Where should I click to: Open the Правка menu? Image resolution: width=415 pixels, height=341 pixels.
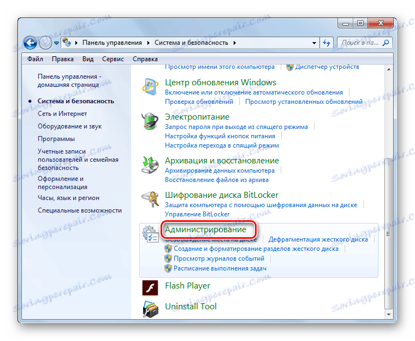[63, 59]
